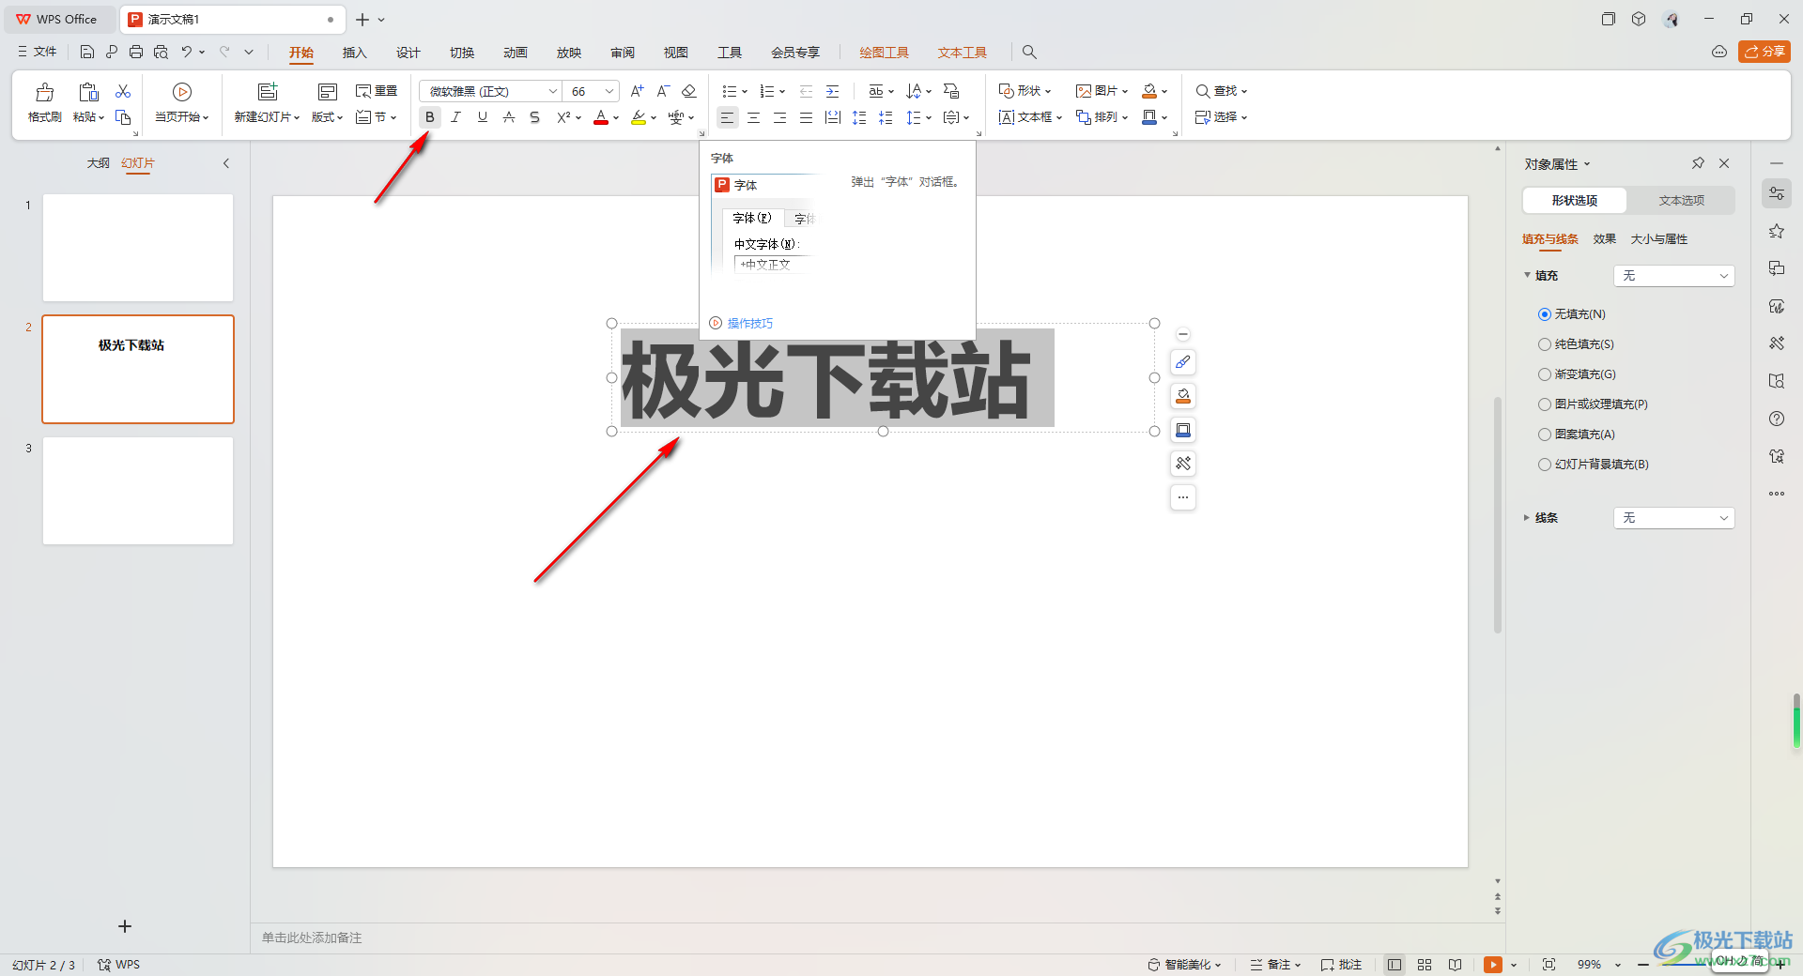Switch to Text Options tab
The height and width of the screenshot is (976, 1803).
coord(1681,201)
